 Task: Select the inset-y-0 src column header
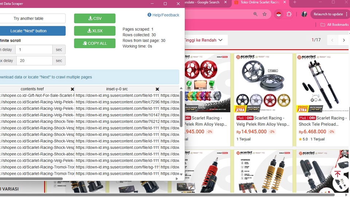(x=117, y=89)
